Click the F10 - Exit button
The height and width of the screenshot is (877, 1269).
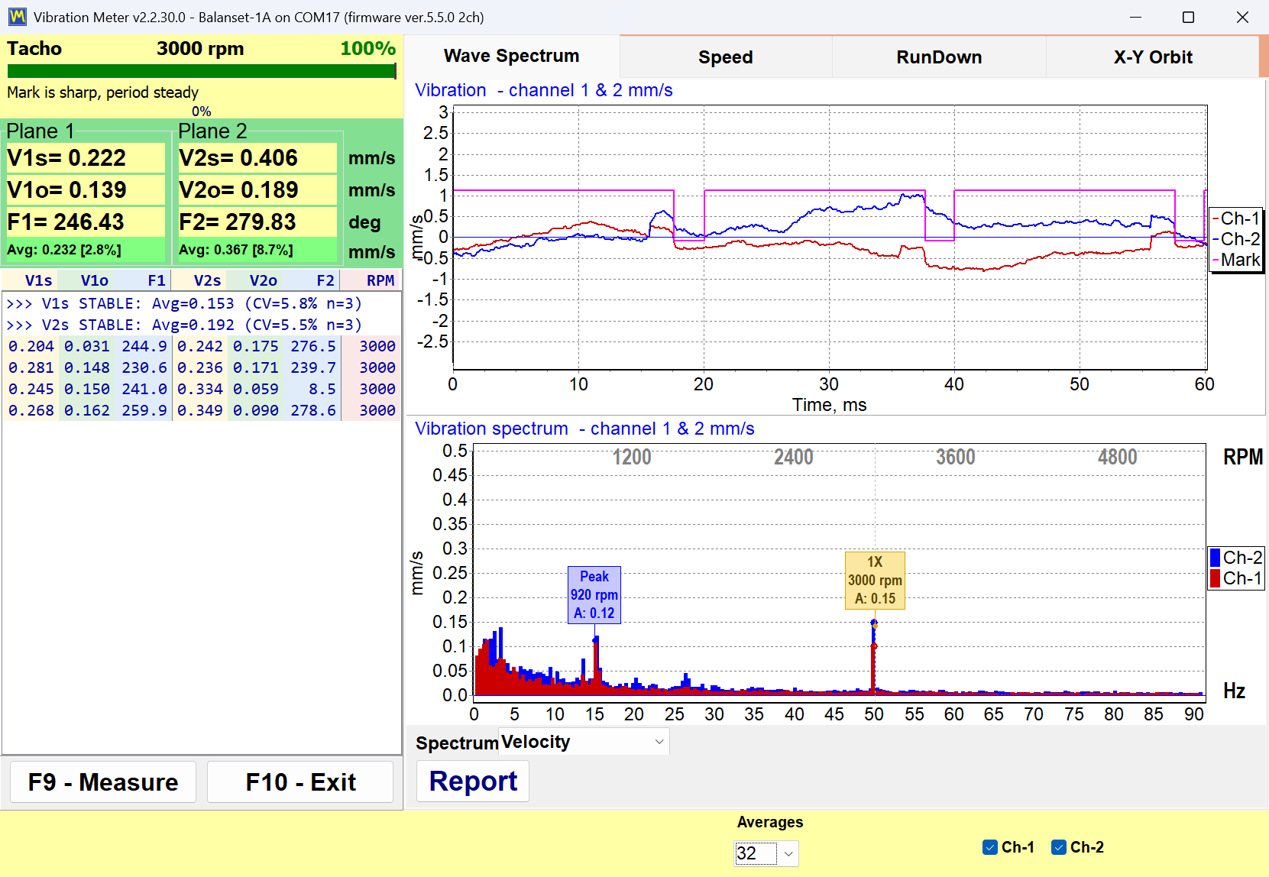click(300, 782)
